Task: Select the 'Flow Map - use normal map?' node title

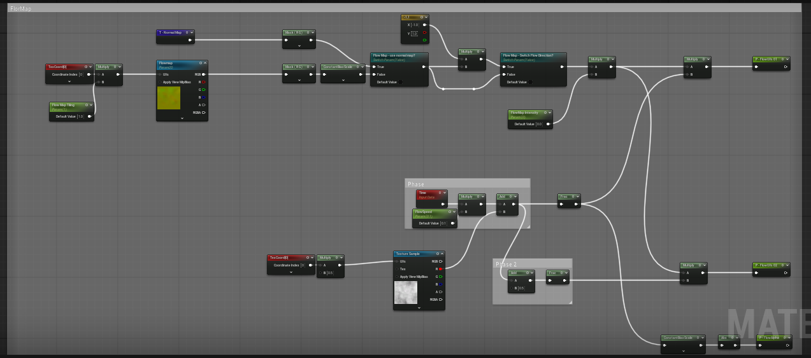Action: (x=394, y=55)
